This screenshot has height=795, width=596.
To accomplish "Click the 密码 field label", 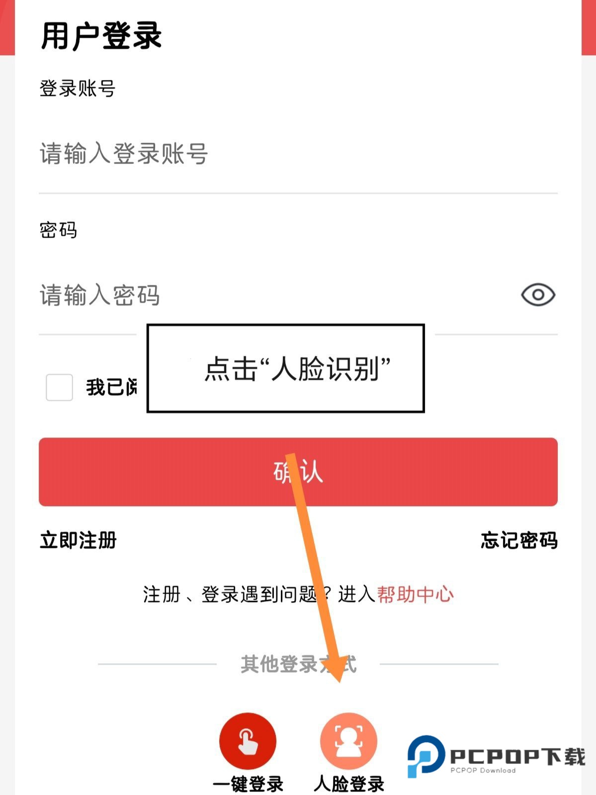I will (58, 230).
